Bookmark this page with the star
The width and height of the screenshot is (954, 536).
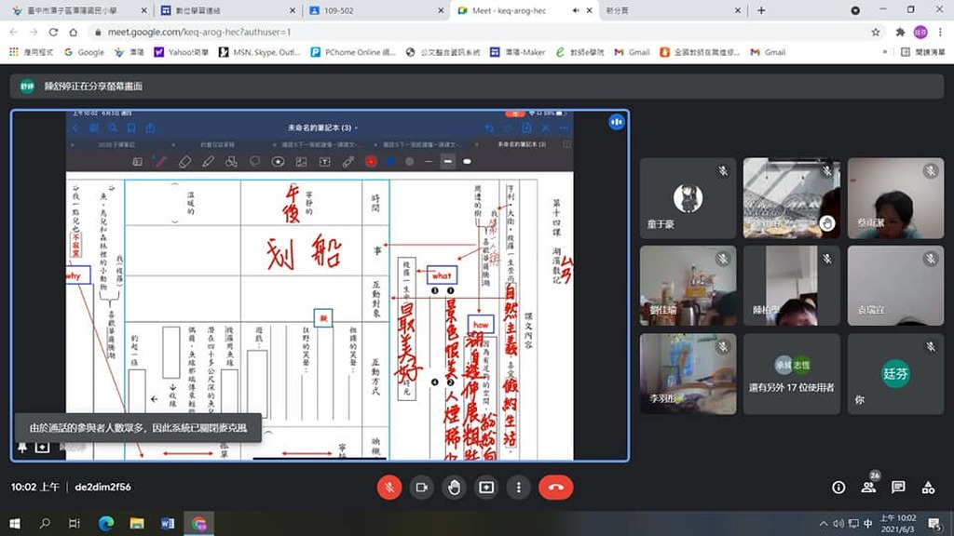click(x=876, y=32)
